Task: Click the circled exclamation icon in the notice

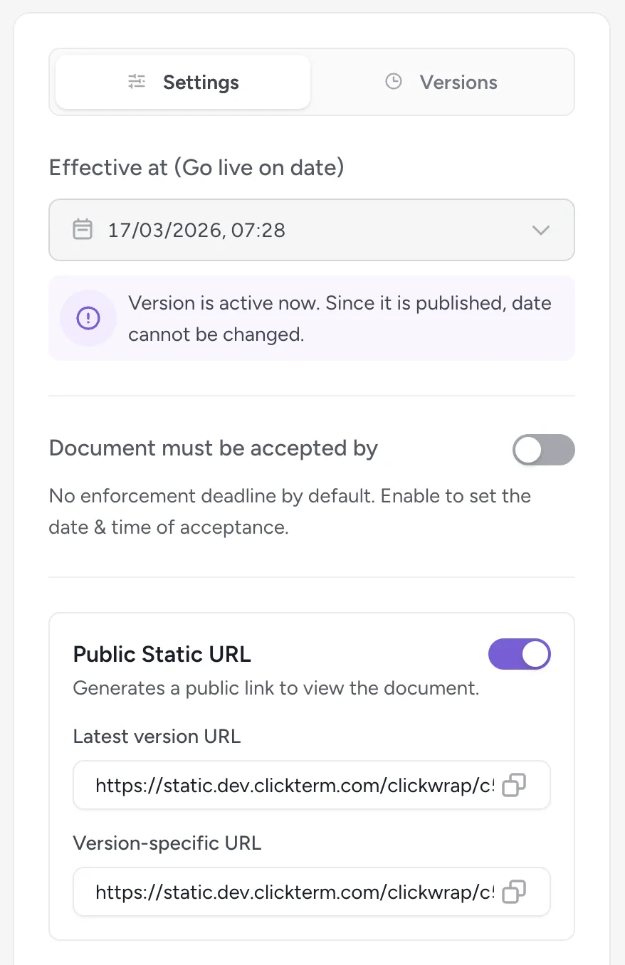Action: [x=88, y=318]
